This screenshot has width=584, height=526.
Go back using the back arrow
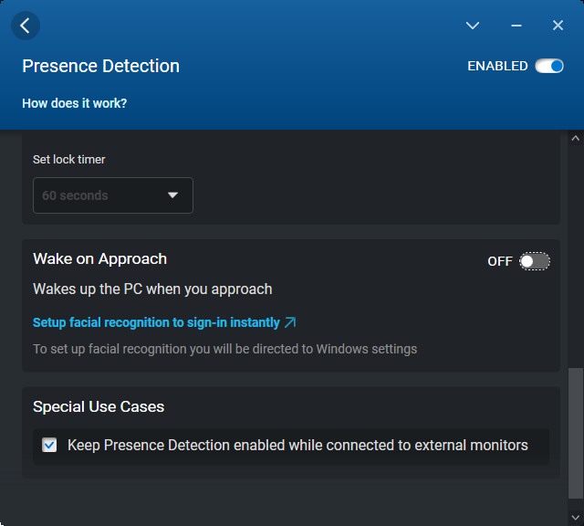26,26
